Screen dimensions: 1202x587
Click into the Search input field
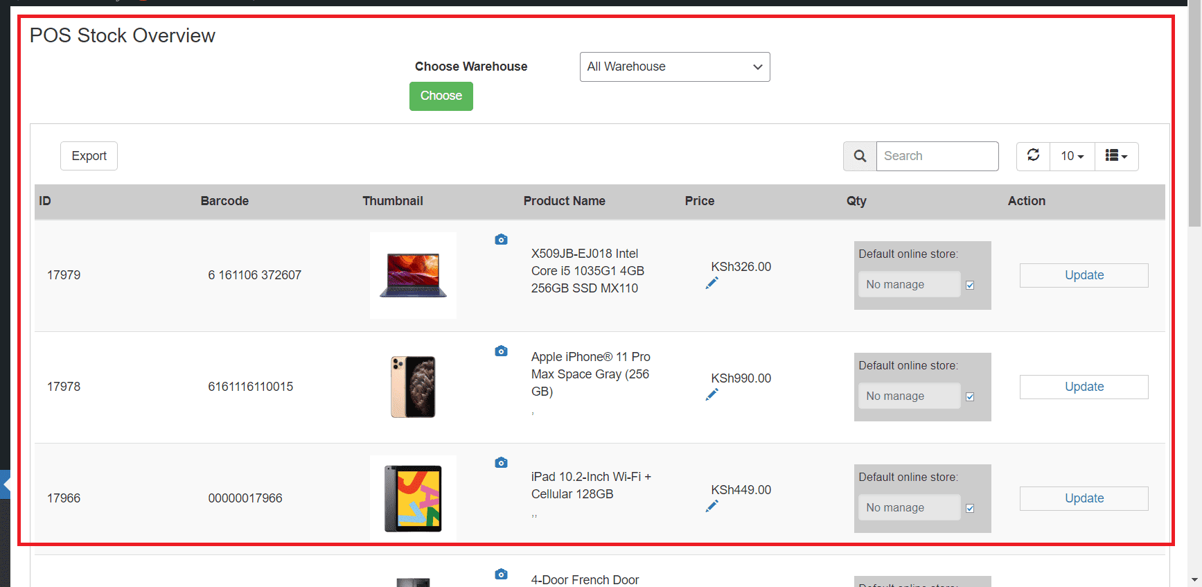937,156
